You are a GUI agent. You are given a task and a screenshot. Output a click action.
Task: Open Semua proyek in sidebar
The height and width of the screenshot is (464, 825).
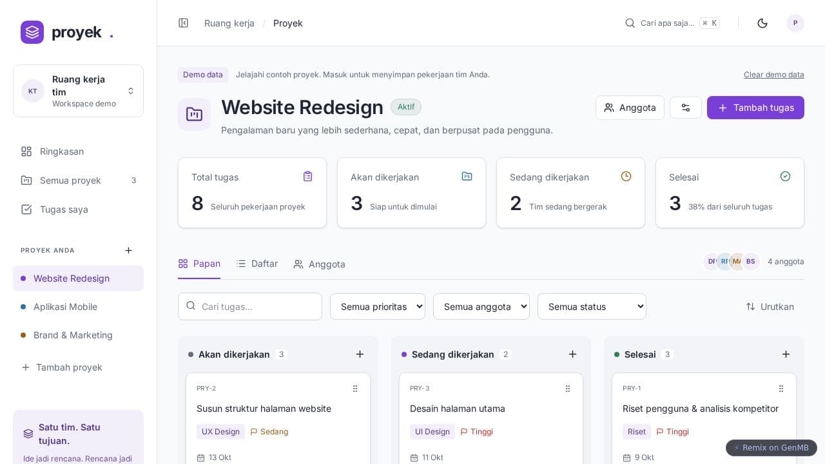78,180
